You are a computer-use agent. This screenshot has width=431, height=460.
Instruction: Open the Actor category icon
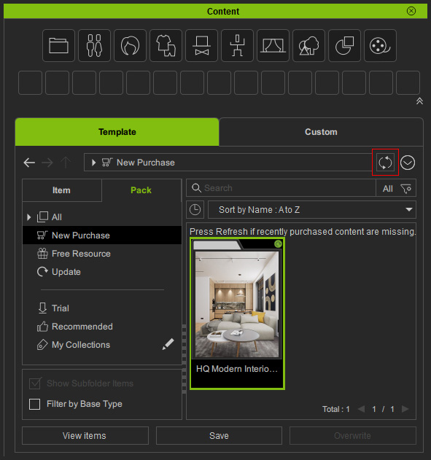pos(94,45)
